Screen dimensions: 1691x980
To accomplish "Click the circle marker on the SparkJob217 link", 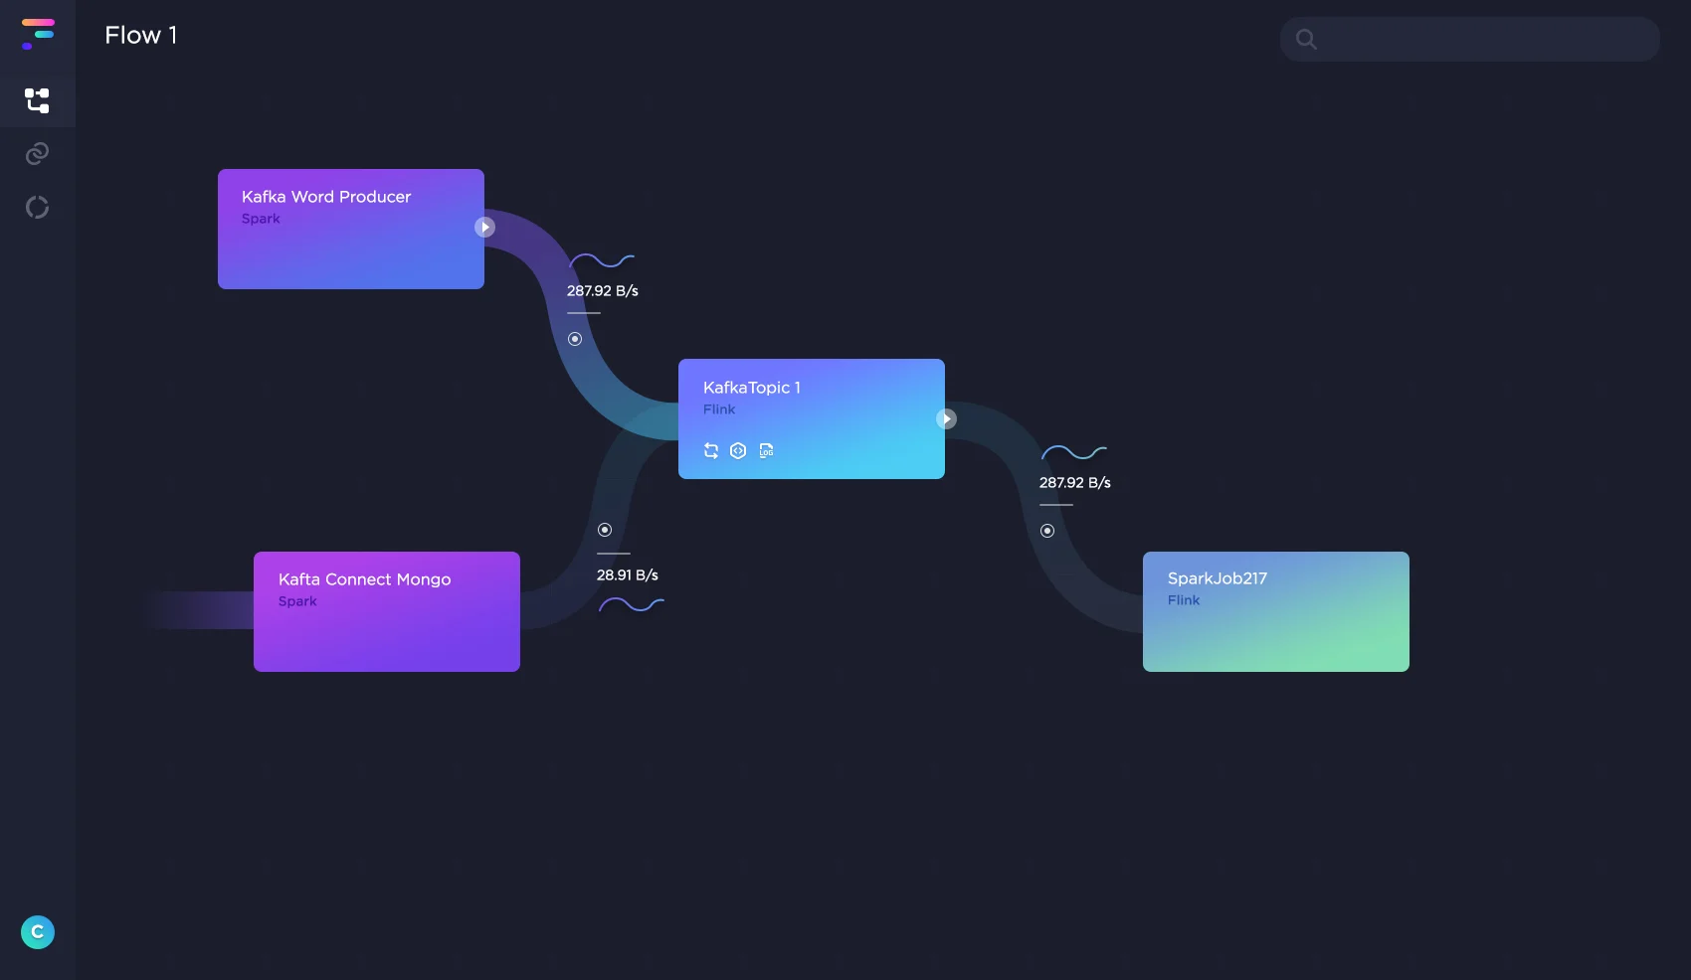I will (x=1047, y=531).
